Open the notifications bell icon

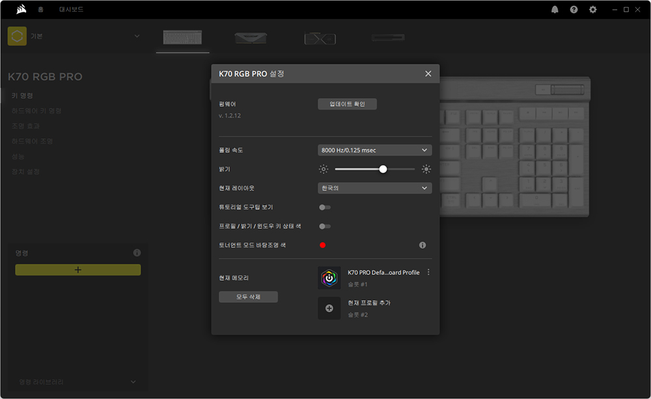tap(555, 10)
